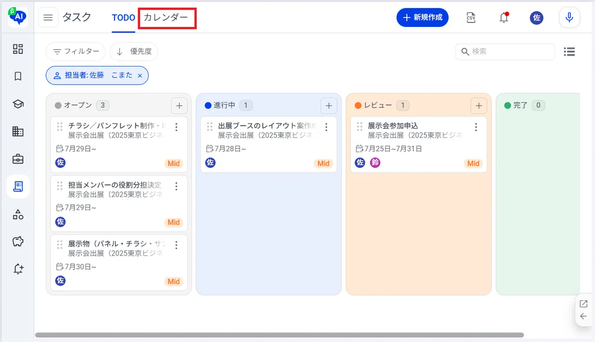Open the menu for 出展ブースのレイアウト card

point(326,127)
